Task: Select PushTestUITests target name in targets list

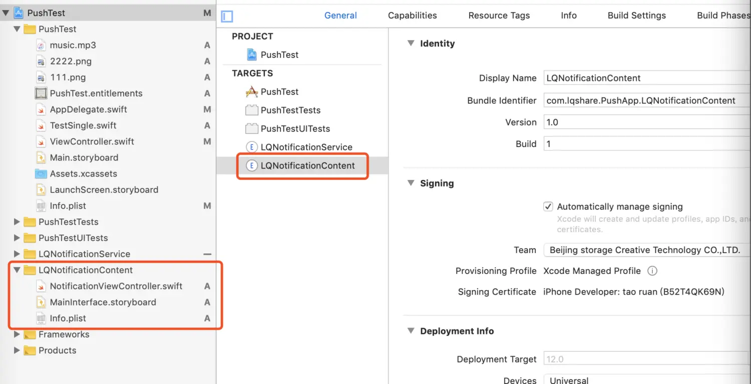Action: (295, 128)
